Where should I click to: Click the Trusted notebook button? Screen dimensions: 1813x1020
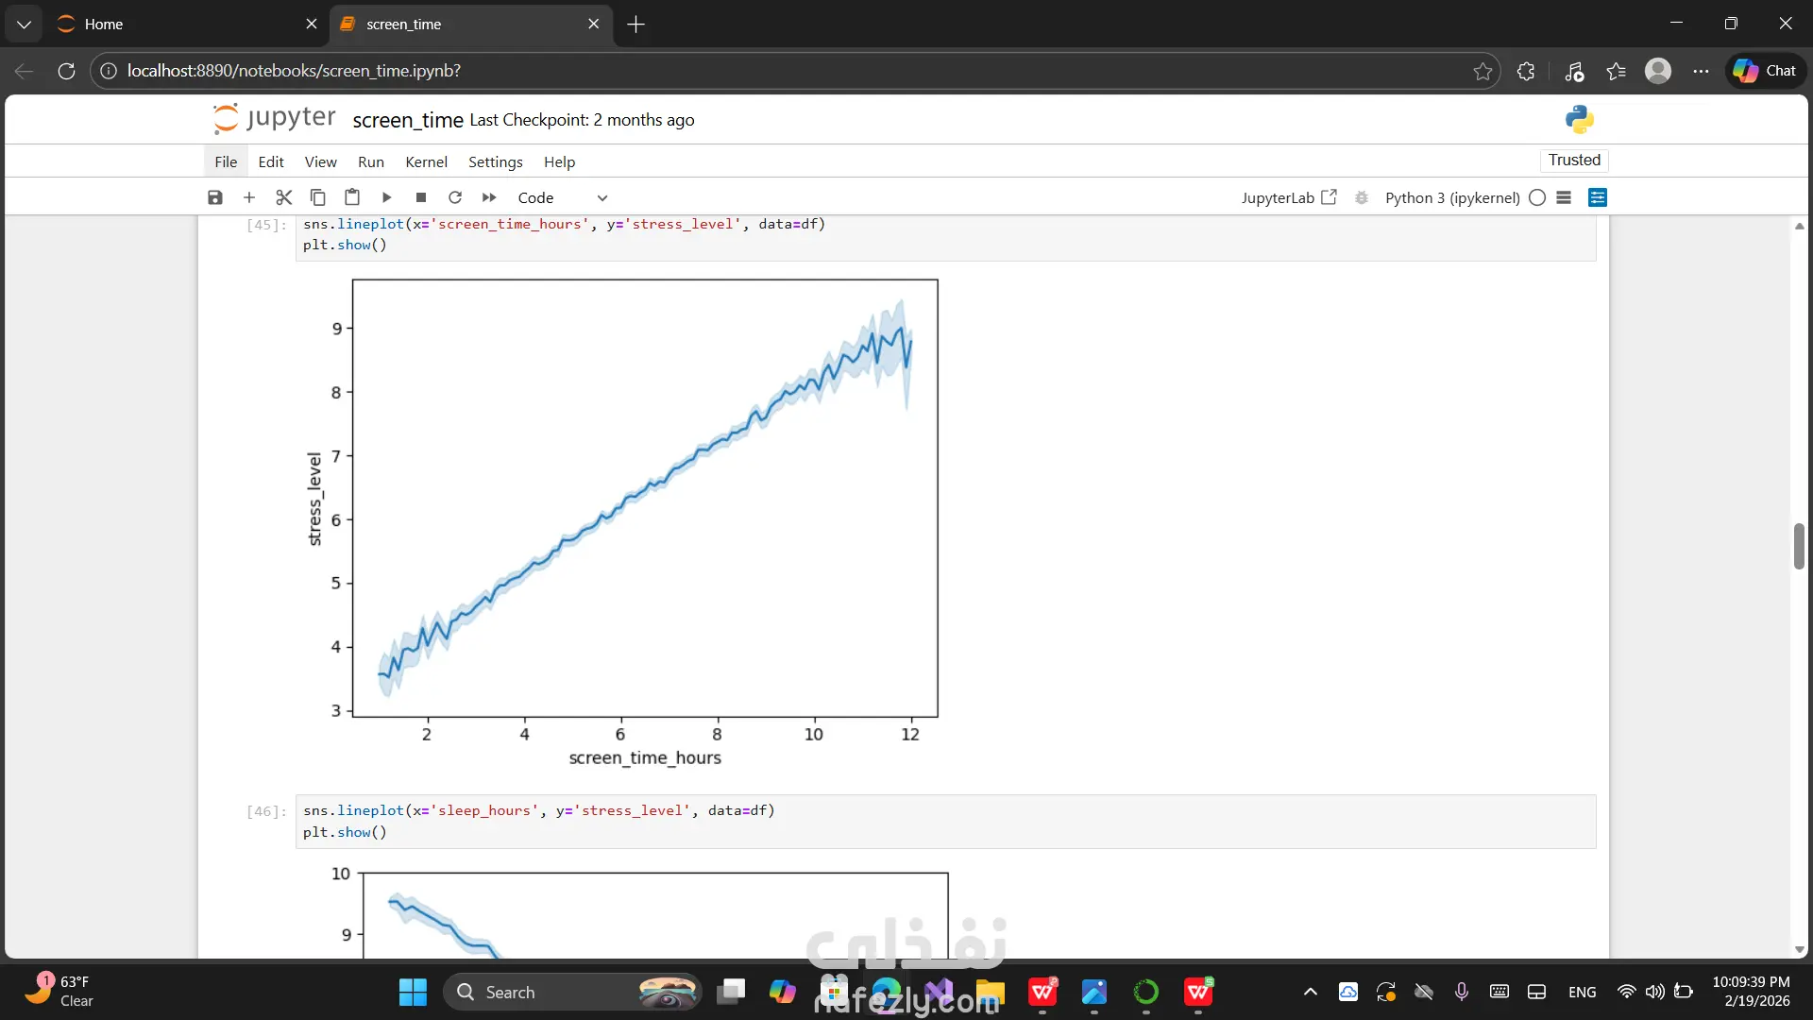point(1574,160)
